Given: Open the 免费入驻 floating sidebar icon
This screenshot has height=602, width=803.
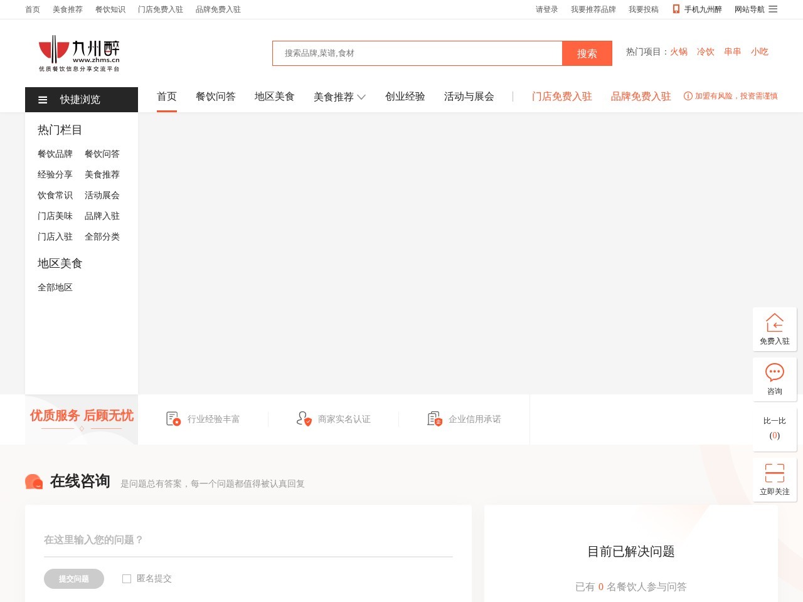Looking at the screenshot, I should (x=775, y=323).
